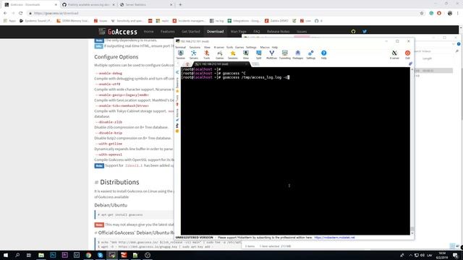463x260 pixels.
Task: Click the terminal's vertical scrollbar down arrow
Action: [x=412, y=233]
